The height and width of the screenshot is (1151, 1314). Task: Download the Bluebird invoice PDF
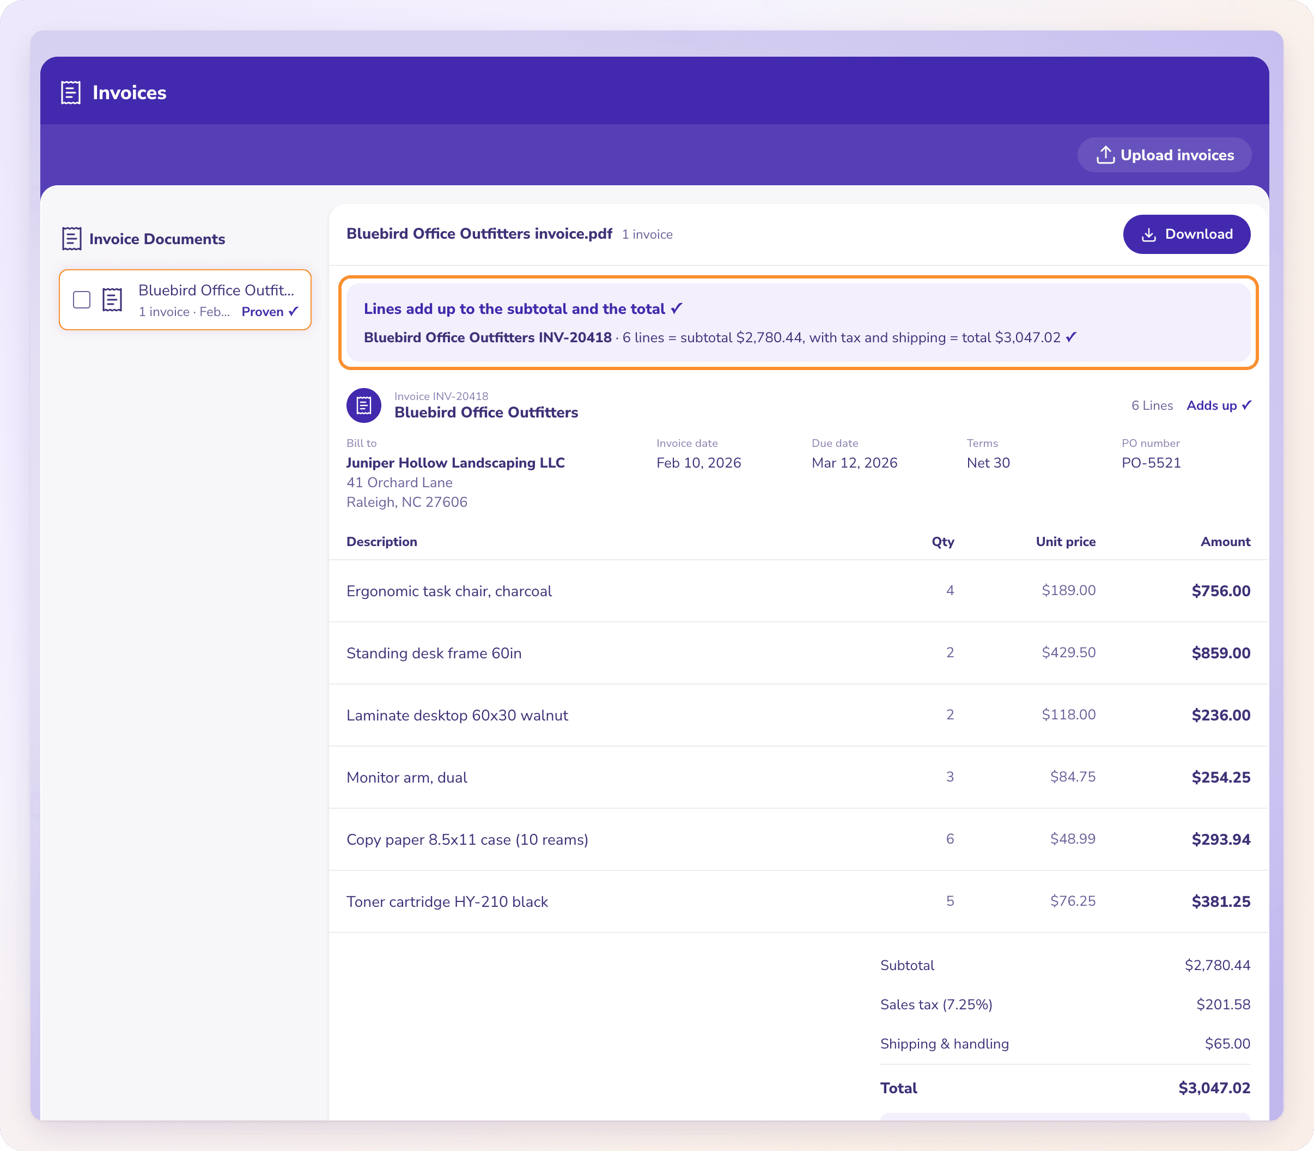pos(1187,234)
